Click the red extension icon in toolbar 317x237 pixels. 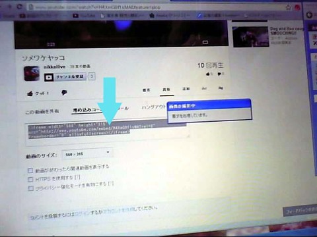pos(297,7)
